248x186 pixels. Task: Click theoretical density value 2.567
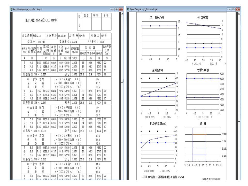(43, 74)
